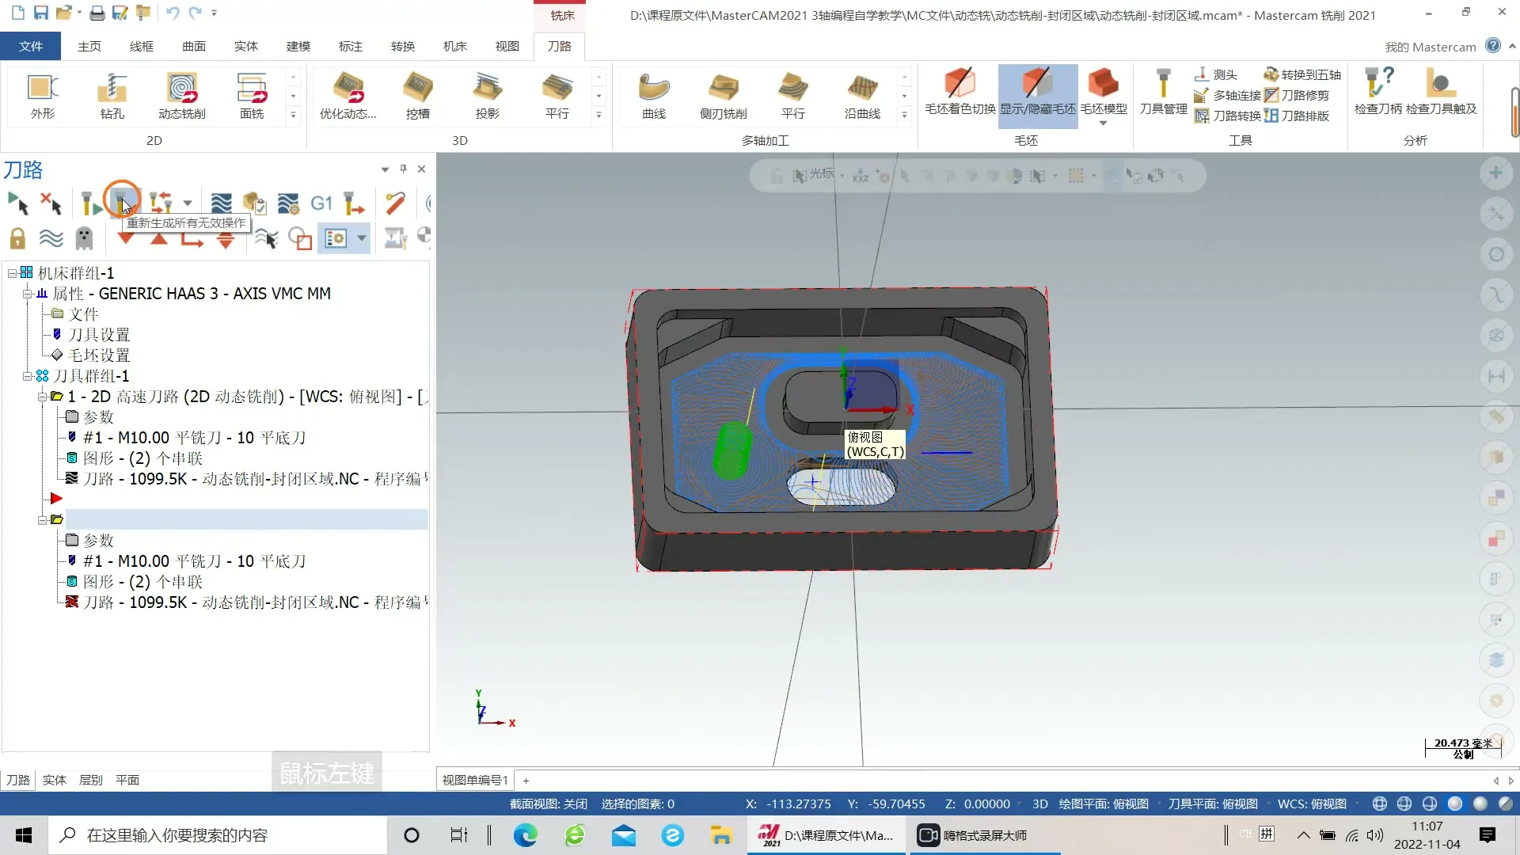Viewport: 1520px width, 855px height.
Task: Collapse the 刀具群组-1 tree node
Action: pyautogui.click(x=28, y=376)
